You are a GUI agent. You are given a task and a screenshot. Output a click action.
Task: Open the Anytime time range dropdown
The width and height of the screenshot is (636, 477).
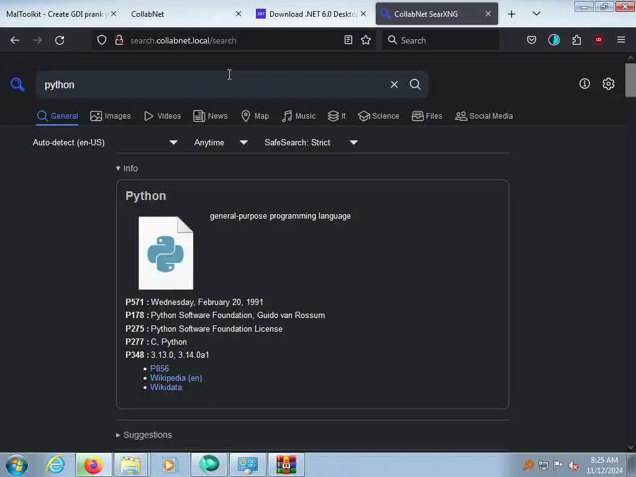click(220, 142)
